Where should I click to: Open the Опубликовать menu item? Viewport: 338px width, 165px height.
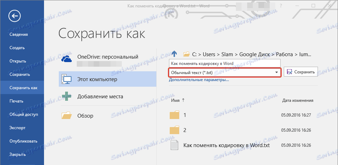tap(23, 141)
